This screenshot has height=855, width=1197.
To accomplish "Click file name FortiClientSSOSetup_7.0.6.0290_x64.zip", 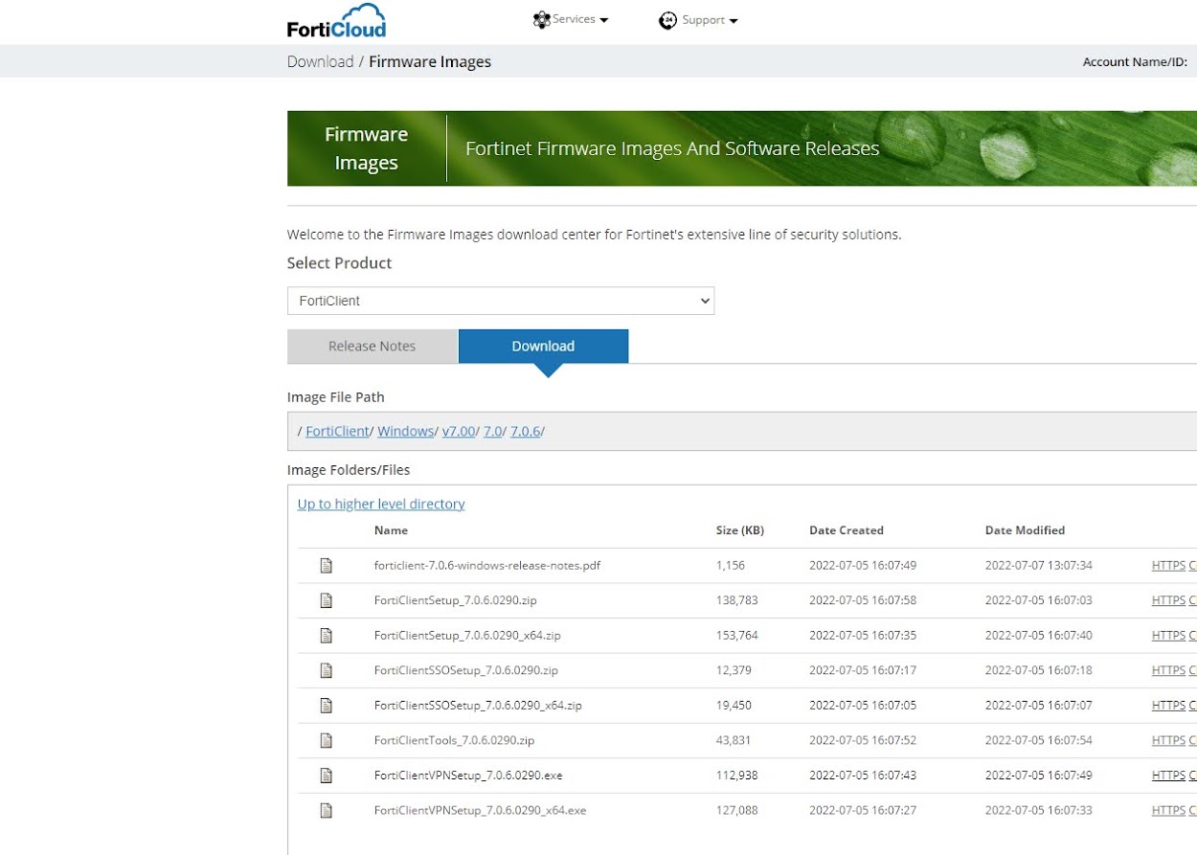I will tap(478, 706).
